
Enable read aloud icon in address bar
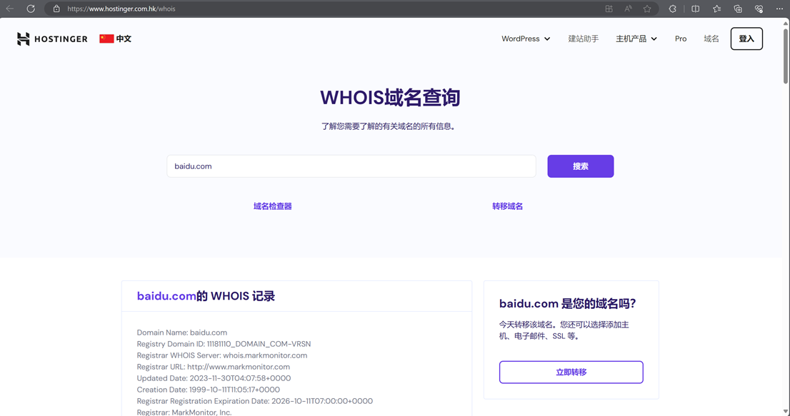point(629,9)
